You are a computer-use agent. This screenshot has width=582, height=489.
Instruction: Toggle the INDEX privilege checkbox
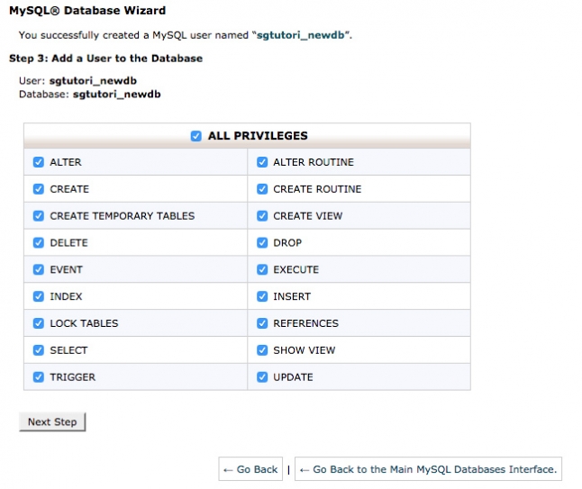coord(39,296)
